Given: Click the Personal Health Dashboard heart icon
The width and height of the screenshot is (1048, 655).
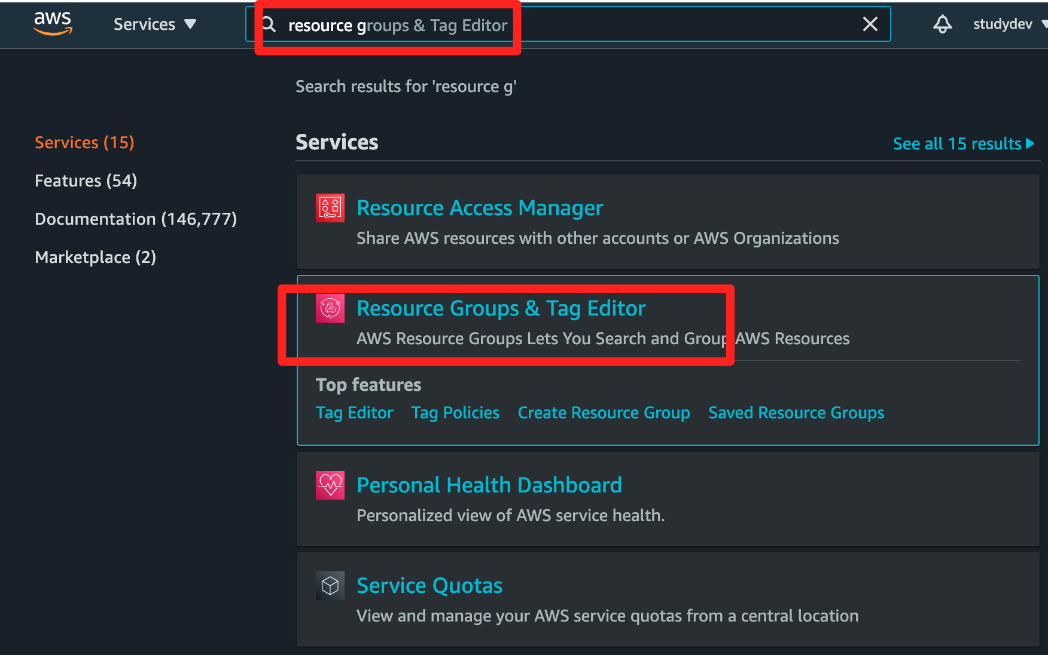Looking at the screenshot, I should pos(330,485).
